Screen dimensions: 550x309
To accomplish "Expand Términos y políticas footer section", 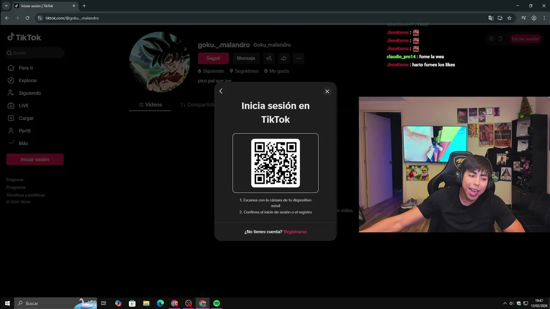I will (25, 195).
